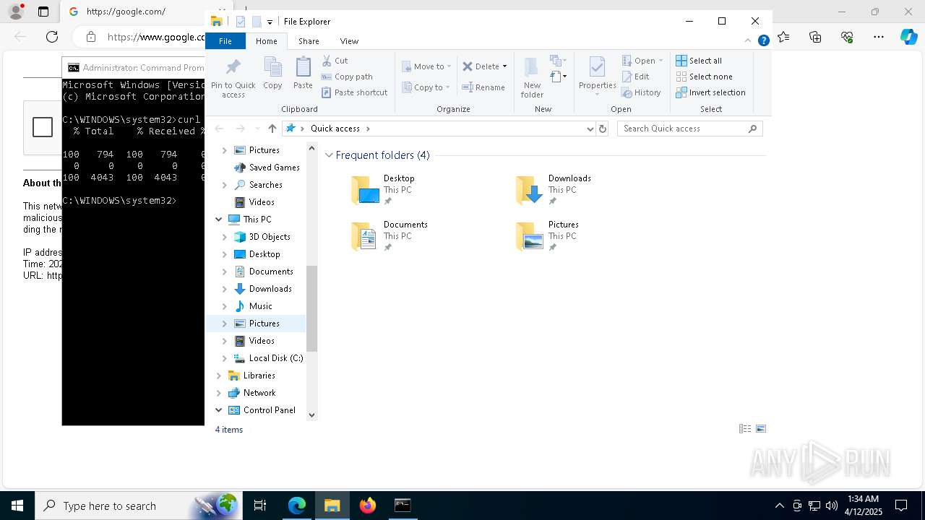
Task: Collapse the This PC tree node
Action: (219, 220)
